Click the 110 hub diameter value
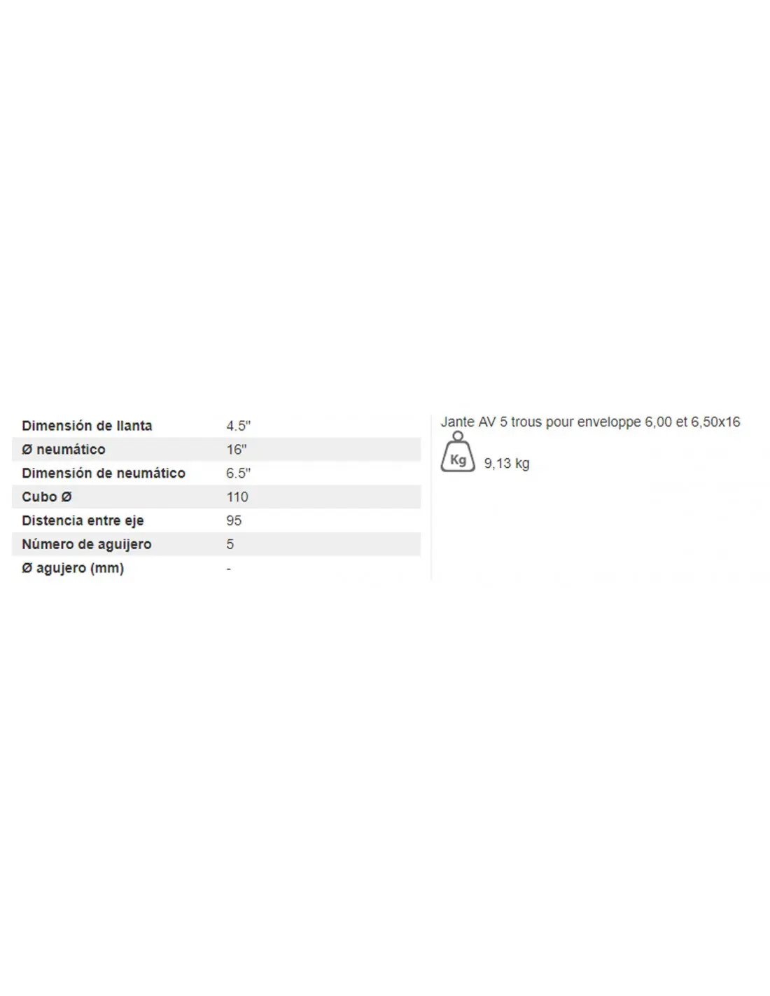770x996 pixels. [237, 497]
